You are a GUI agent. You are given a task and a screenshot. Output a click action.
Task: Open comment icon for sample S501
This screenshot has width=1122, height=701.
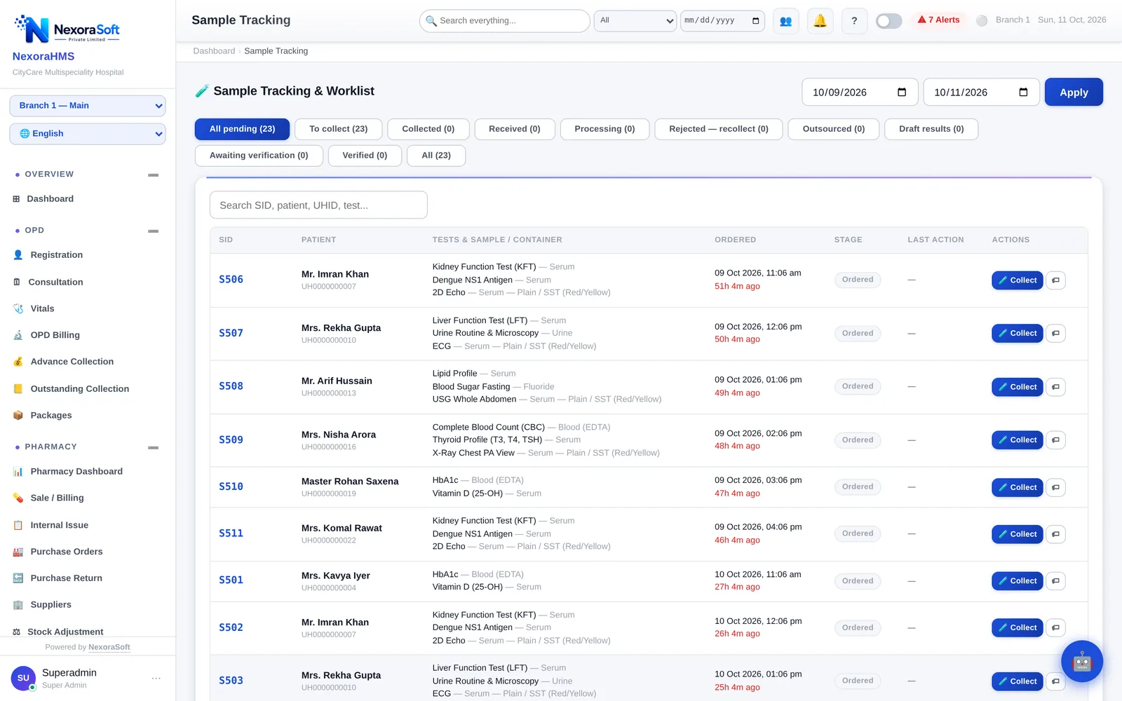point(1055,581)
